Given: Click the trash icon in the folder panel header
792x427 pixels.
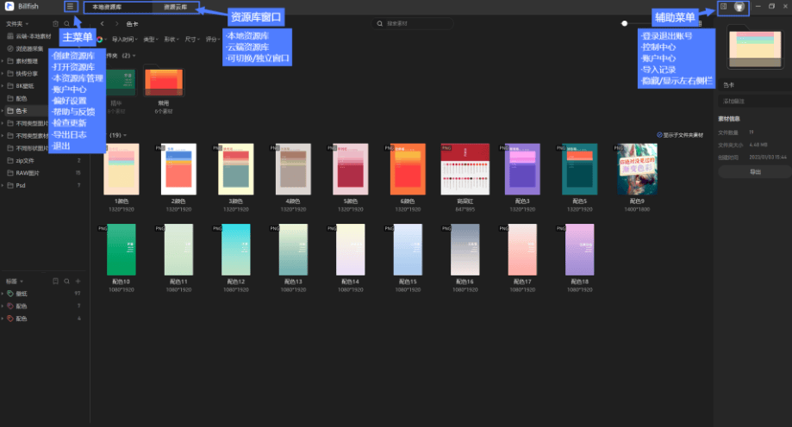Looking at the screenshot, I should (x=56, y=24).
